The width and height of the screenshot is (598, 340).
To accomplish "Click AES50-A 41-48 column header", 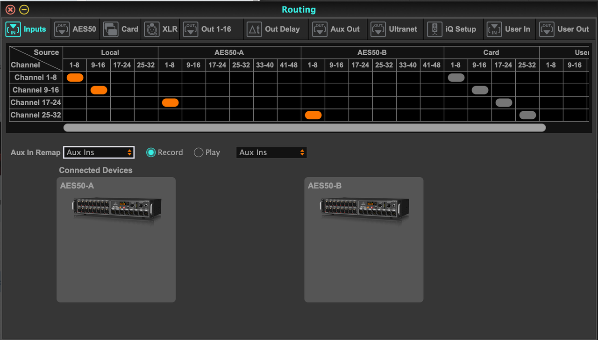I will click(x=289, y=65).
